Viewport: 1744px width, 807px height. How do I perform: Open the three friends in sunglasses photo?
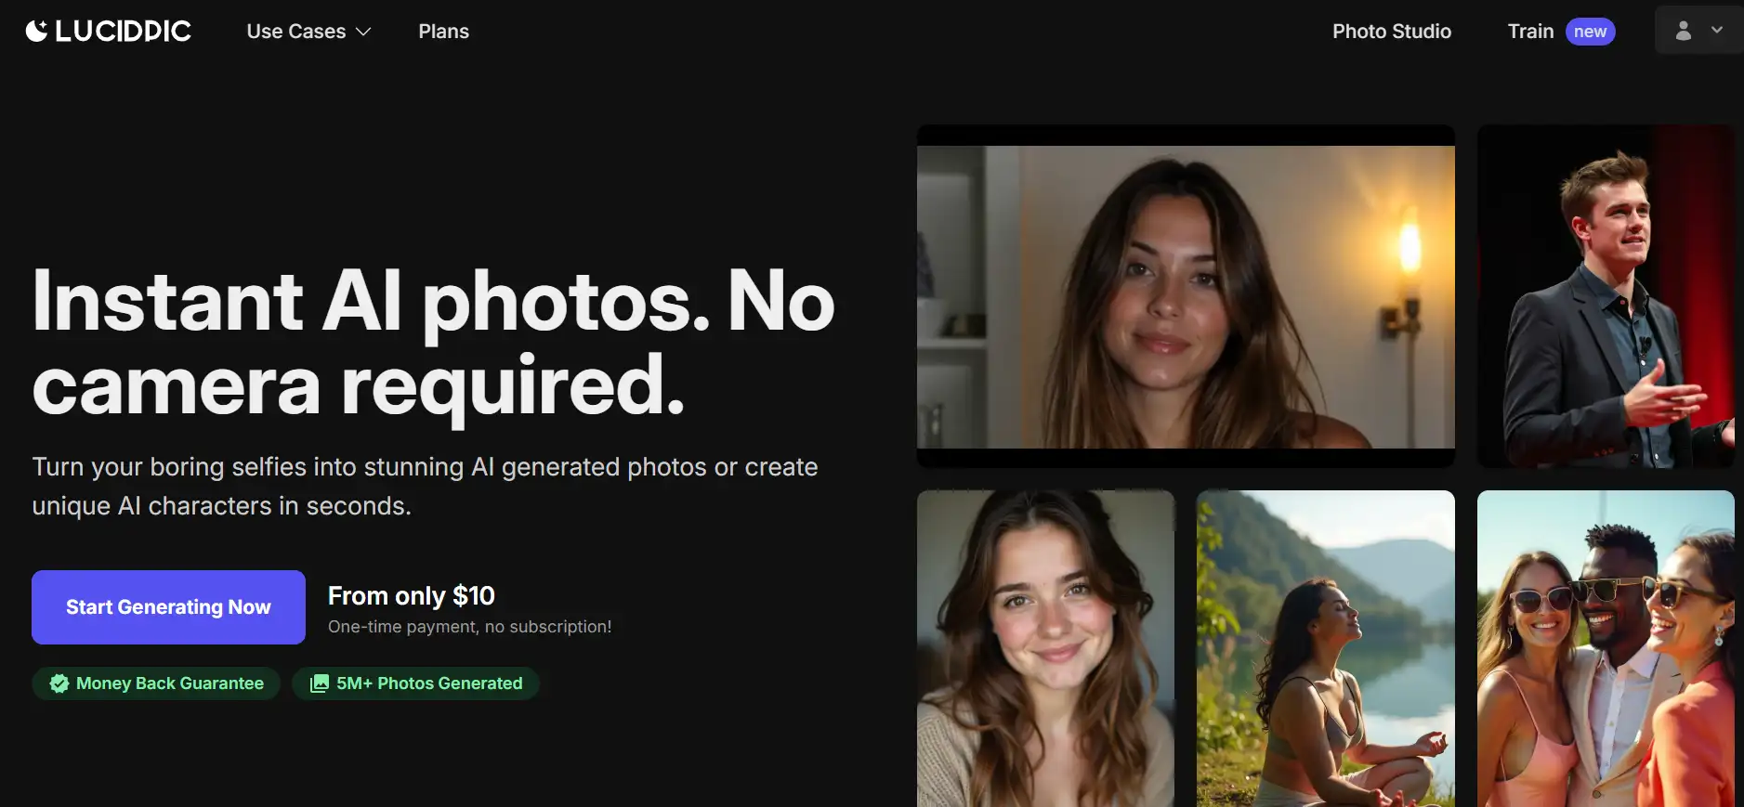click(x=1606, y=648)
